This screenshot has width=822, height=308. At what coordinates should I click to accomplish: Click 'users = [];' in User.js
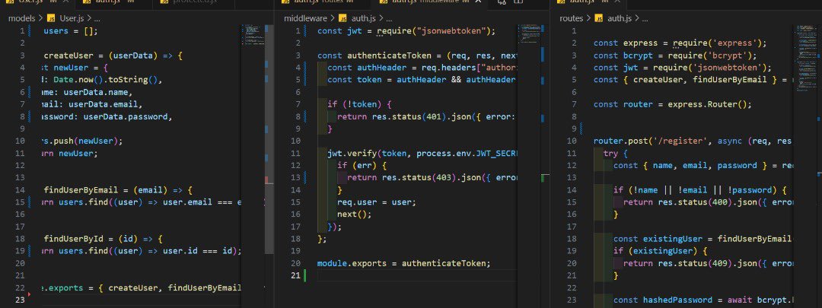tap(70, 31)
